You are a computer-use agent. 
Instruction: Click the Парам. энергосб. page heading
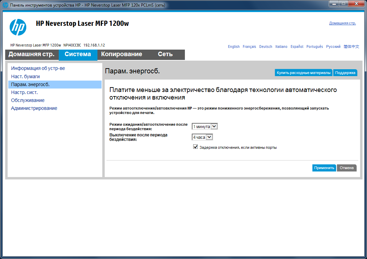coord(132,71)
